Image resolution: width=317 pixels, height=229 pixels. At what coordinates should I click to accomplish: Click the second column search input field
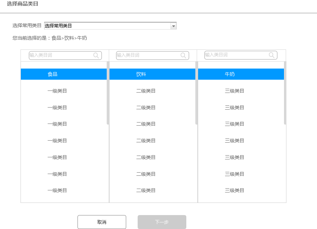pyautogui.click(x=146, y=55)
